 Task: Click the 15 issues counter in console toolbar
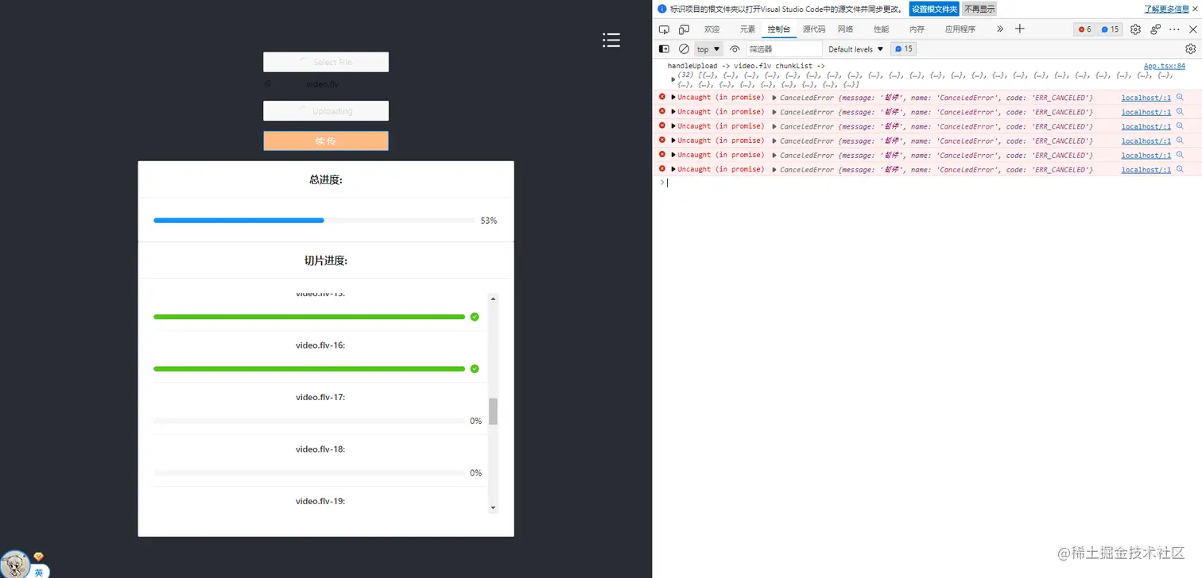pyautogui.click(x=904, y=49)
